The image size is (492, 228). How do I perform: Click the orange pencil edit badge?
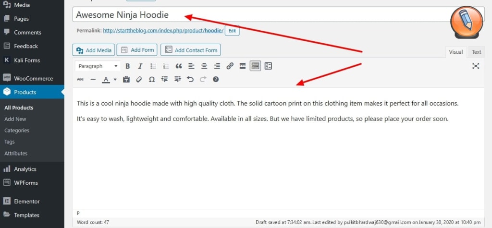pos(466,22)
